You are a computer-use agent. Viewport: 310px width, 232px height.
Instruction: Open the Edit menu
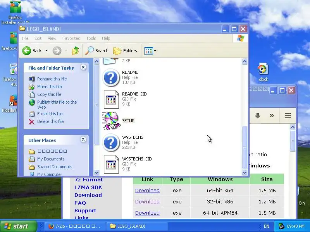[38, 38]
